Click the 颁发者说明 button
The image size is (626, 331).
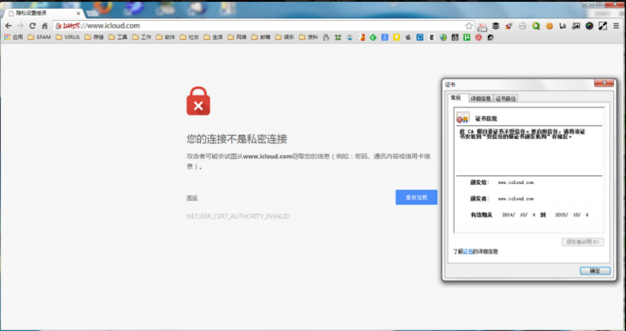pos(583,242)
